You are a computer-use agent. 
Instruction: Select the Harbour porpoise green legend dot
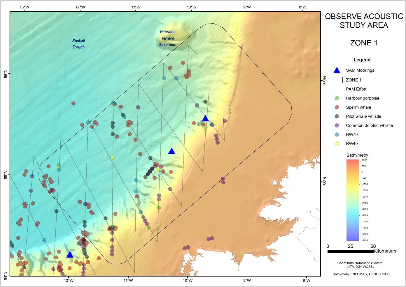337,98
